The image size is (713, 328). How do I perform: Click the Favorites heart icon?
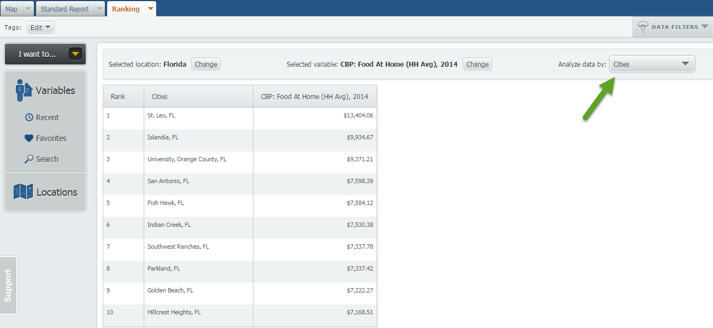click(x=29, y=138)
